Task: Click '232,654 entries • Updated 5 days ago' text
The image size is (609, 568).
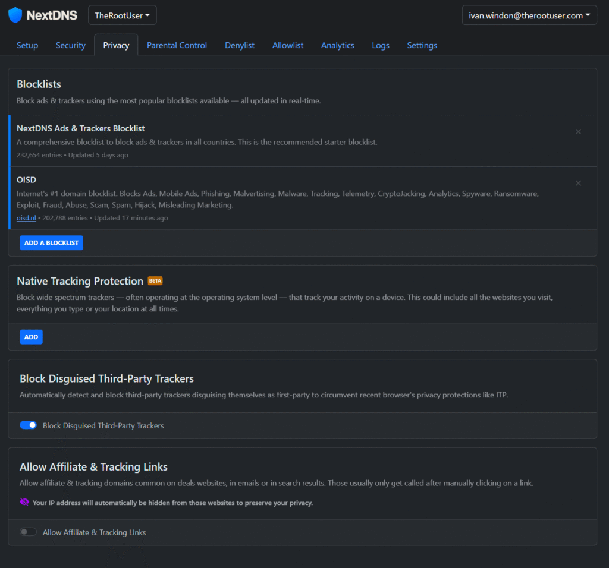Action: click(x=72, y=155)
